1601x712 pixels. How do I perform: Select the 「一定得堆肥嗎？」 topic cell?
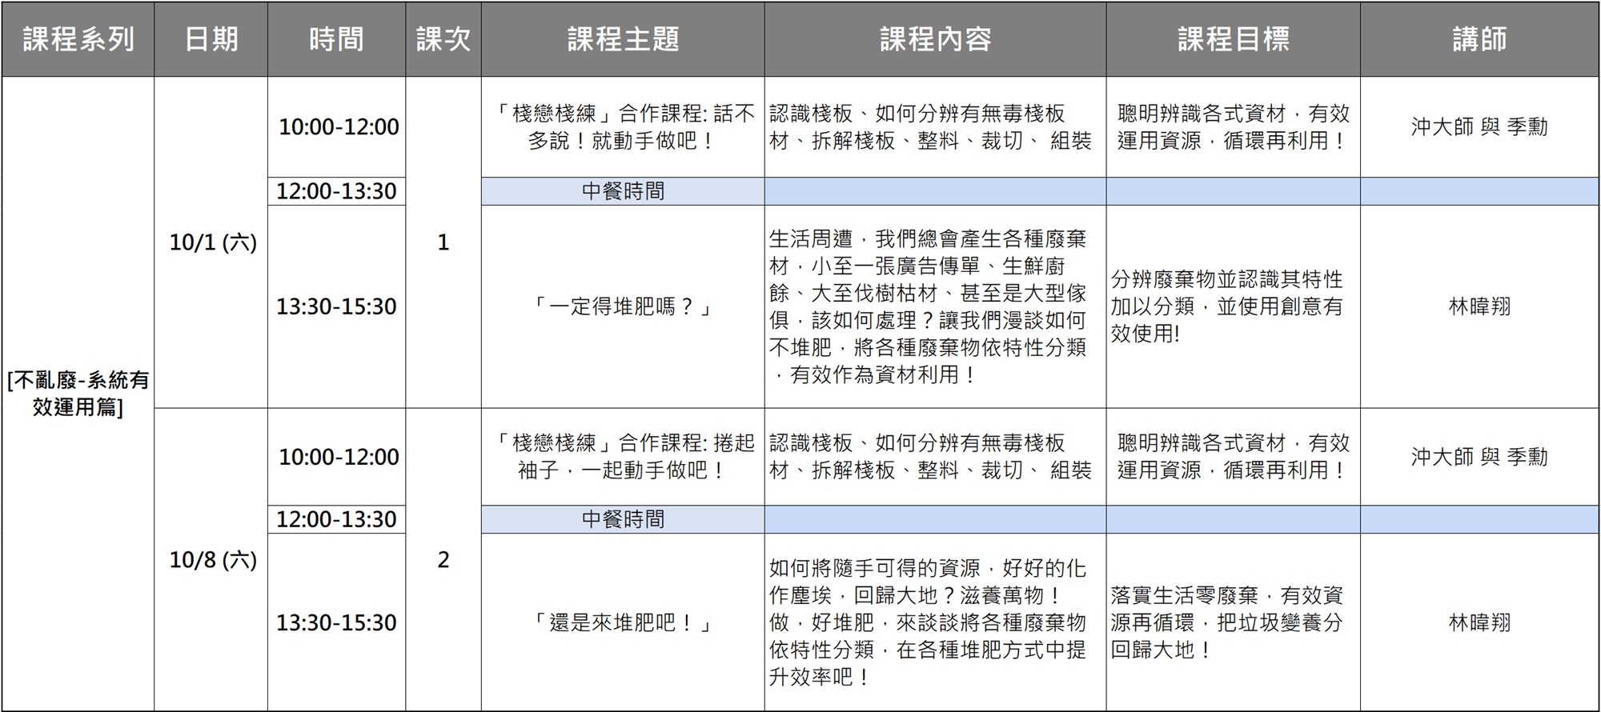pyautogui.click(x=623, y=306)
